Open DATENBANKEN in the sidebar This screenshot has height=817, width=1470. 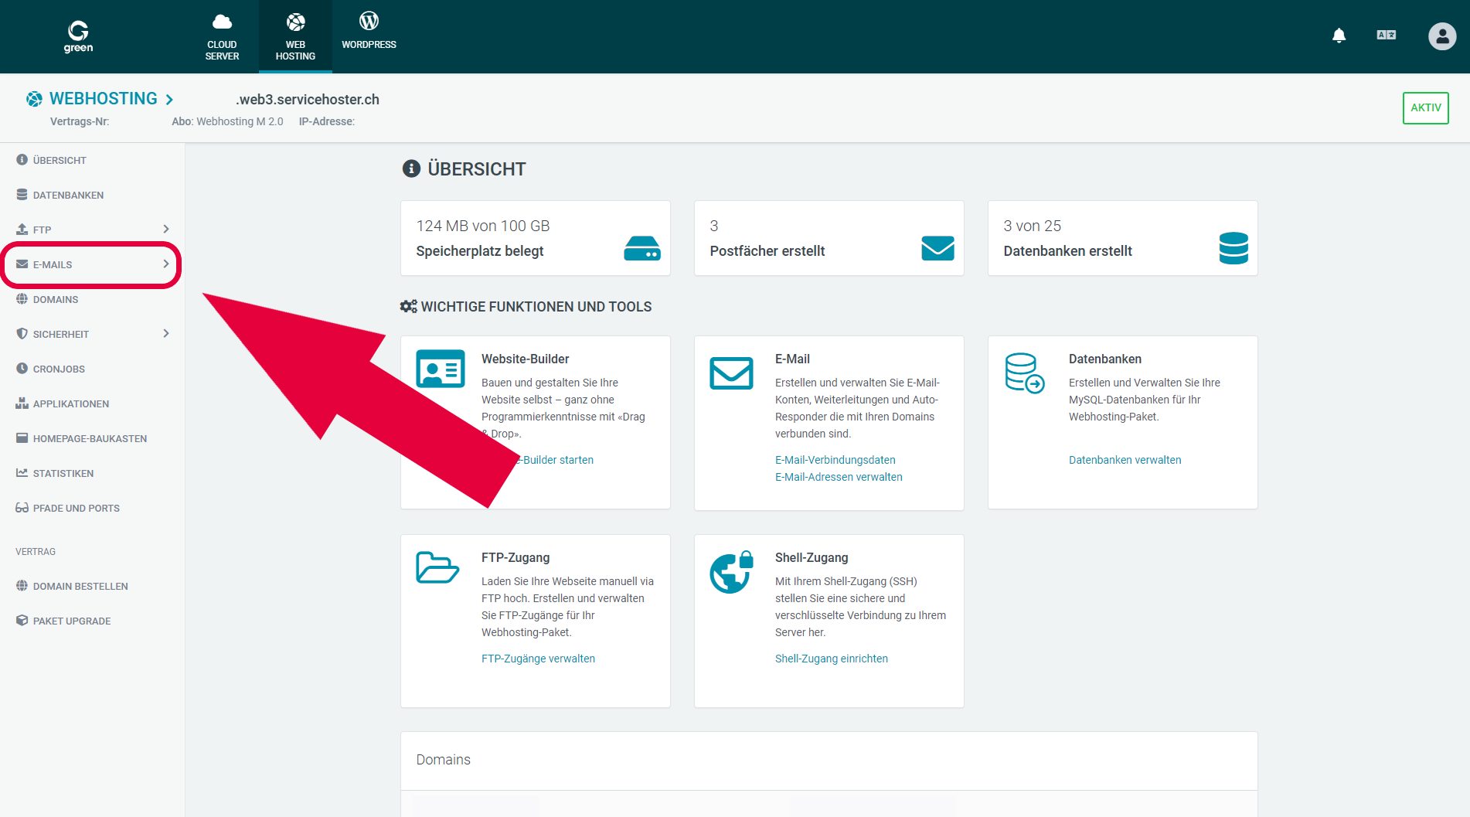coord(68,195)
